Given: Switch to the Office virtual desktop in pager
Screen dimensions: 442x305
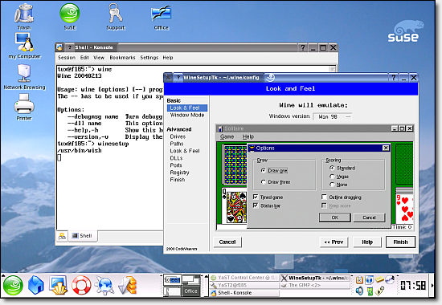Looking at the screenshot, I should [190, 291].
